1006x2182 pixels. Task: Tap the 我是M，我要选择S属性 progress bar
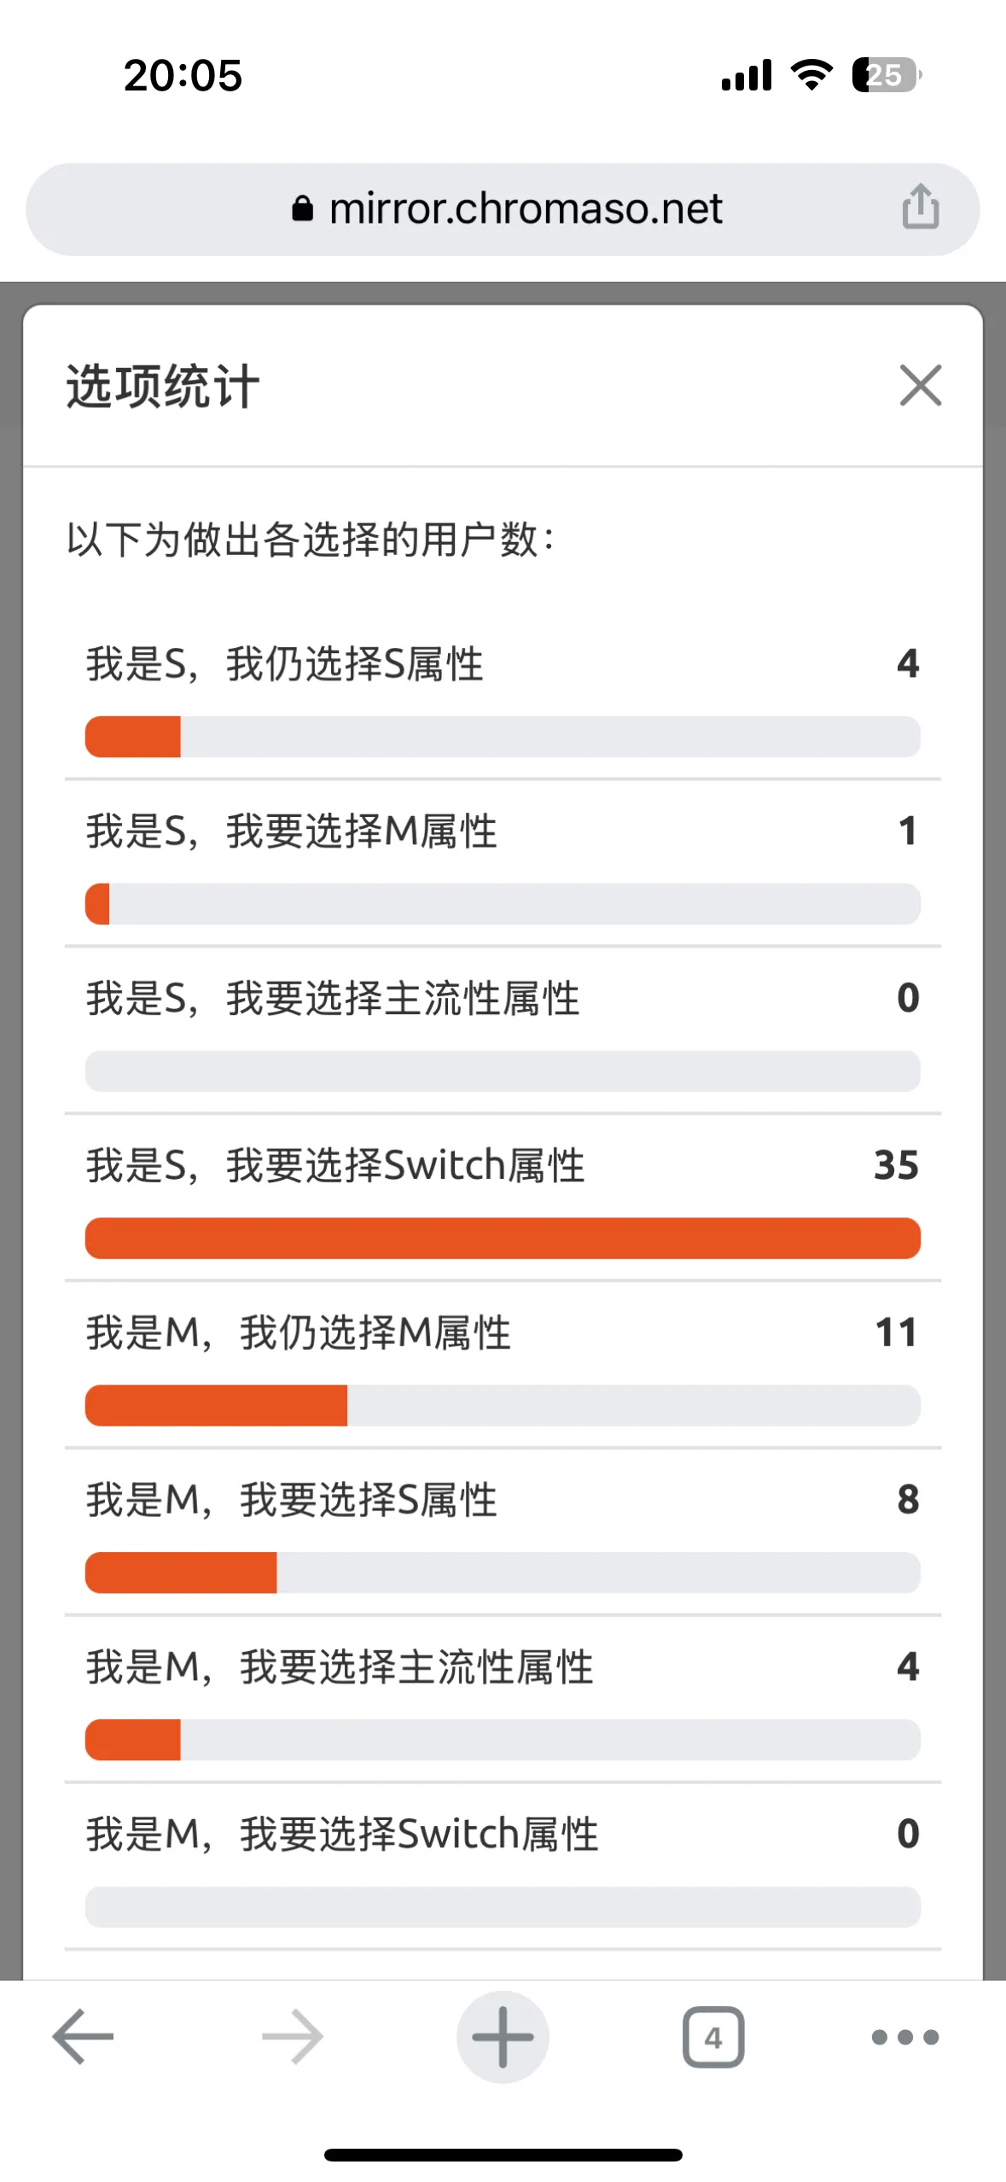coord(503,1572)
